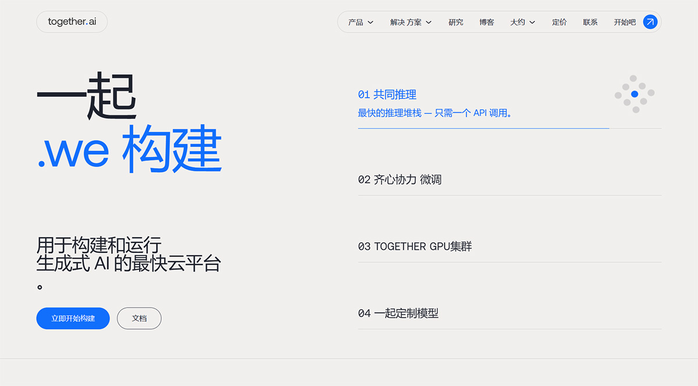Expand the 产品 dropdown chevron

click(372, 22)
